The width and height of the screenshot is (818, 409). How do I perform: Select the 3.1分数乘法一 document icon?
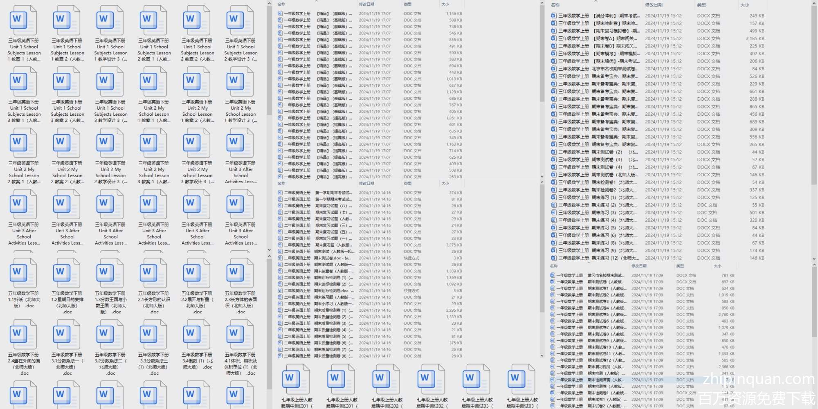coord(66,335)
